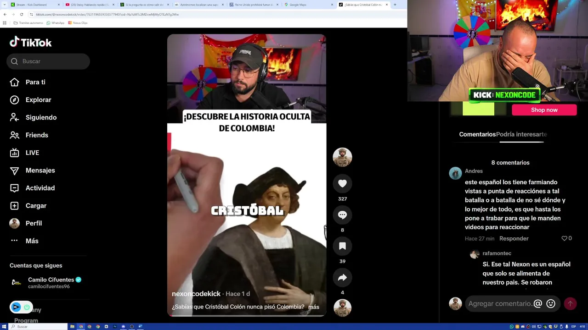Viewport: 588px width, 330px height.
Task: Switch to Comentarios tab
Action: pyautogui.click(x=477, y=134)
